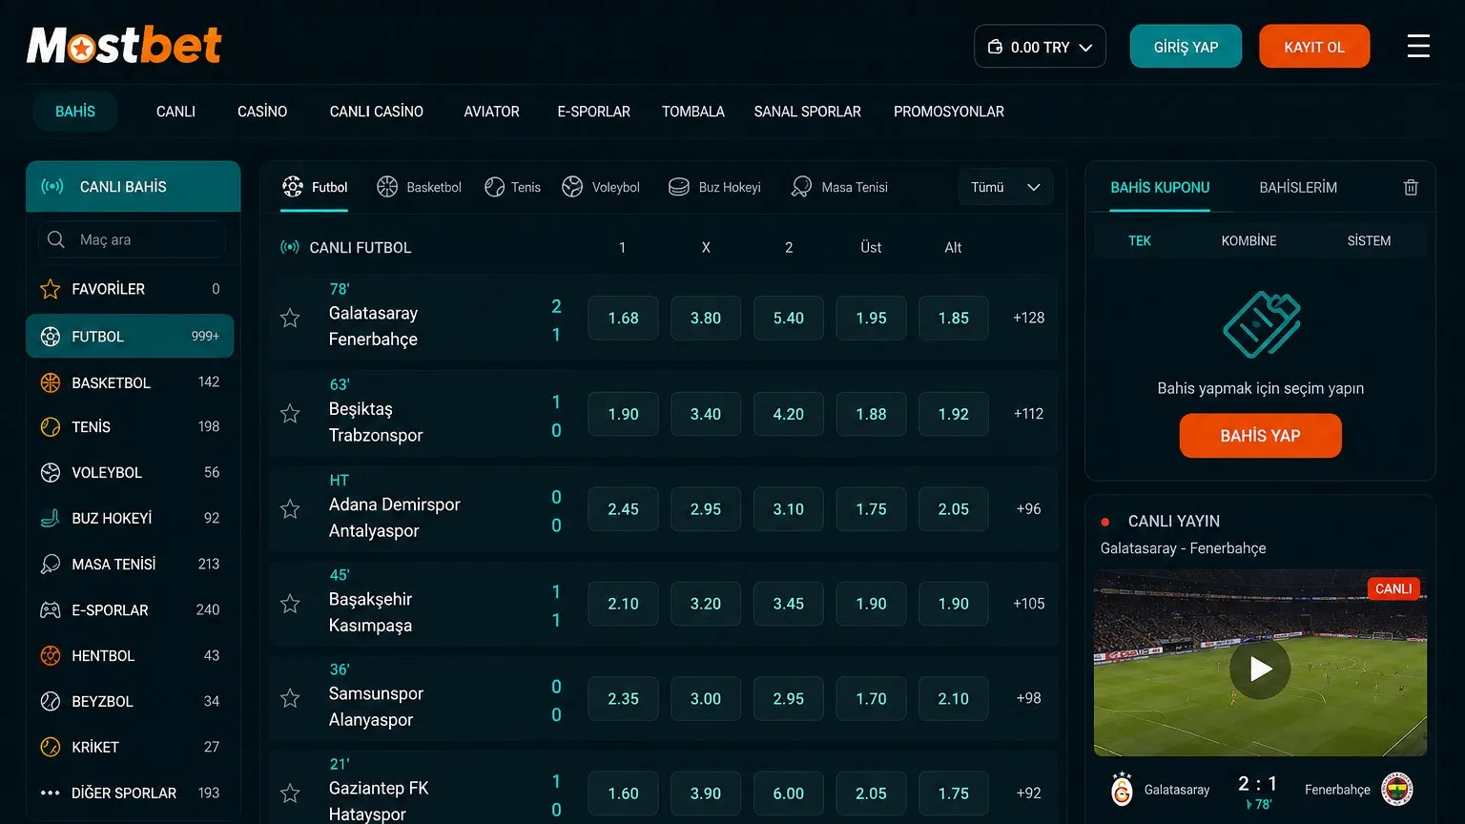Image resolution: width=1465 pixels, height=824 pixels.
Task: Go to AVIATOR in the top menu
Action: tap(491, 112)
